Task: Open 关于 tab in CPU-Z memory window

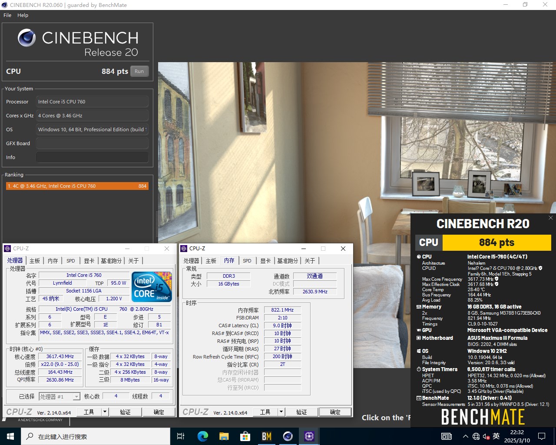Action: (310, 261)
